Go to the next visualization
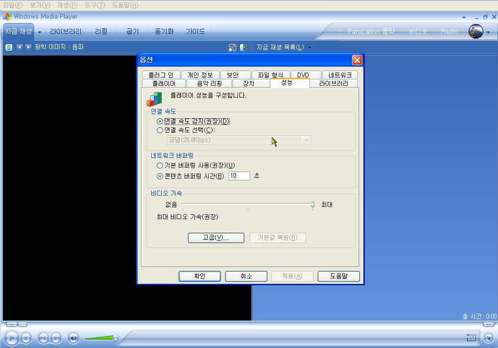 click(28, 47)
